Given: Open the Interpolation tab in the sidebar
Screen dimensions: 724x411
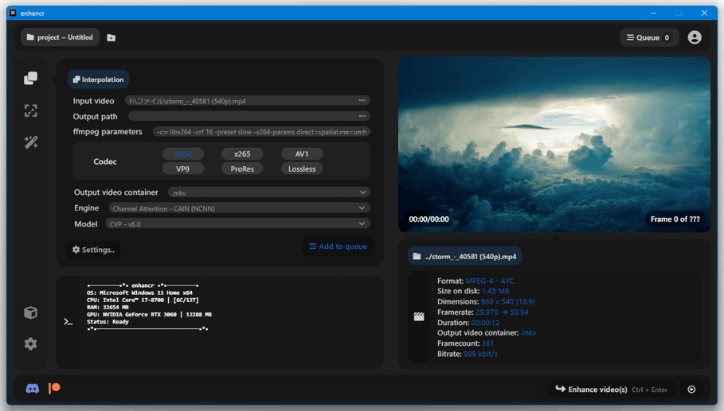Looking at the screenshot, I should pos(30,78).
